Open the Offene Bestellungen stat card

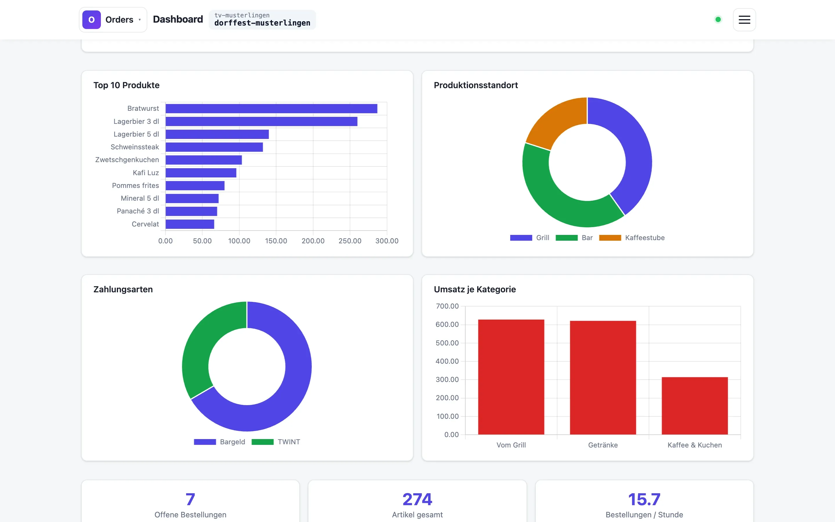click(x=190, y=501)
